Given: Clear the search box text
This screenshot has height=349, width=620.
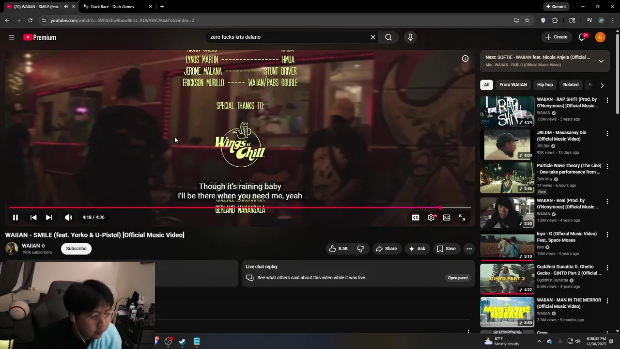Looking at the screenshot, I should click(x=373, y=37).
